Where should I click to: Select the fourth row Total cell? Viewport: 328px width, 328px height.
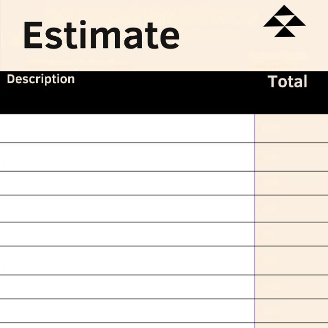click(x=291, y=209)
